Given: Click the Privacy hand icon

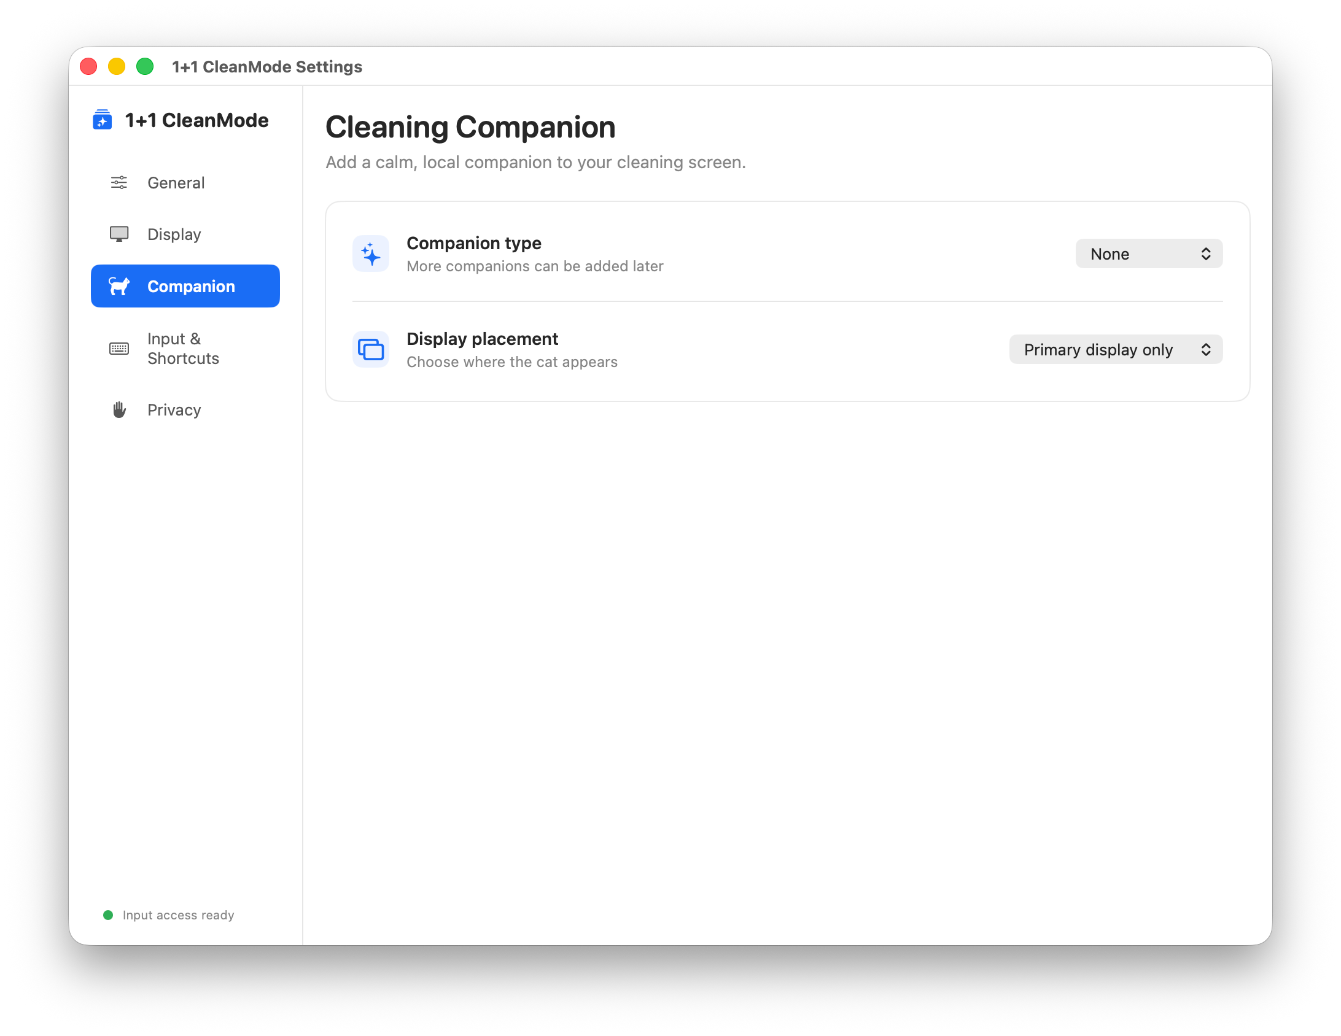Looking at the screenshot, I should point(119,409).
